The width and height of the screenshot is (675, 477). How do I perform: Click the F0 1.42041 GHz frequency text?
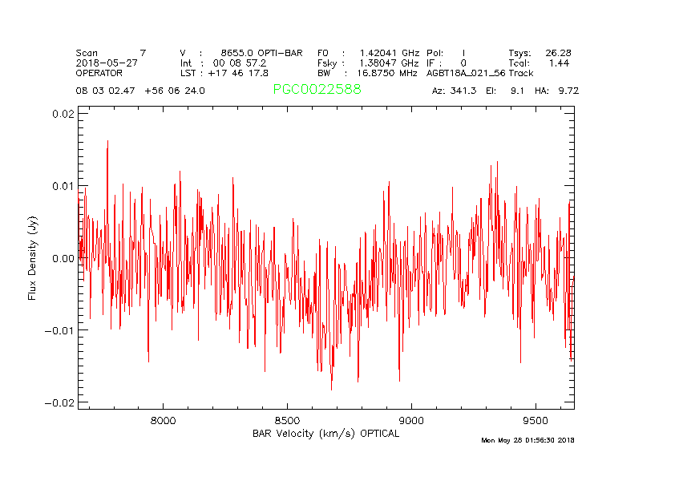click(367, 53)
